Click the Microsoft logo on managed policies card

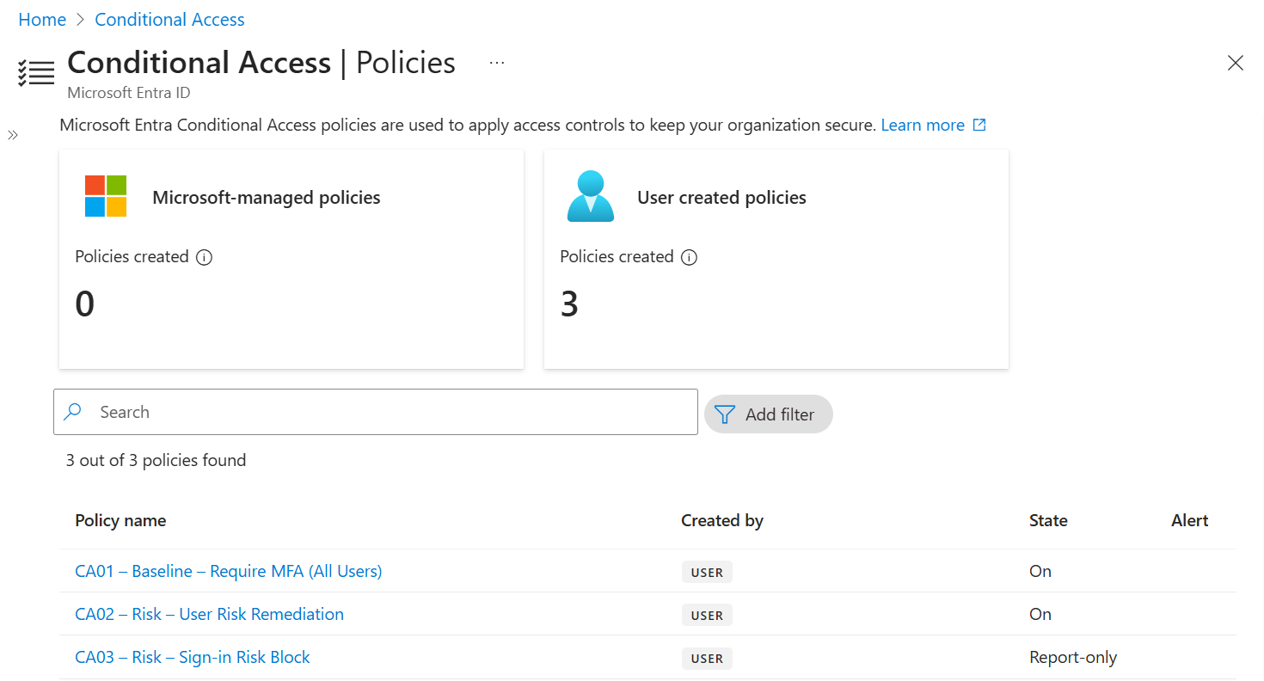tap(106, 196)
